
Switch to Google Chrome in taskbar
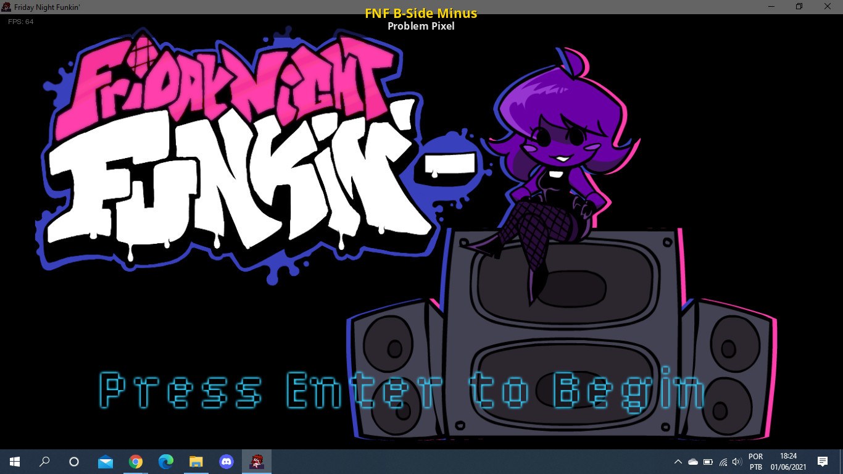tap(136, 462)
